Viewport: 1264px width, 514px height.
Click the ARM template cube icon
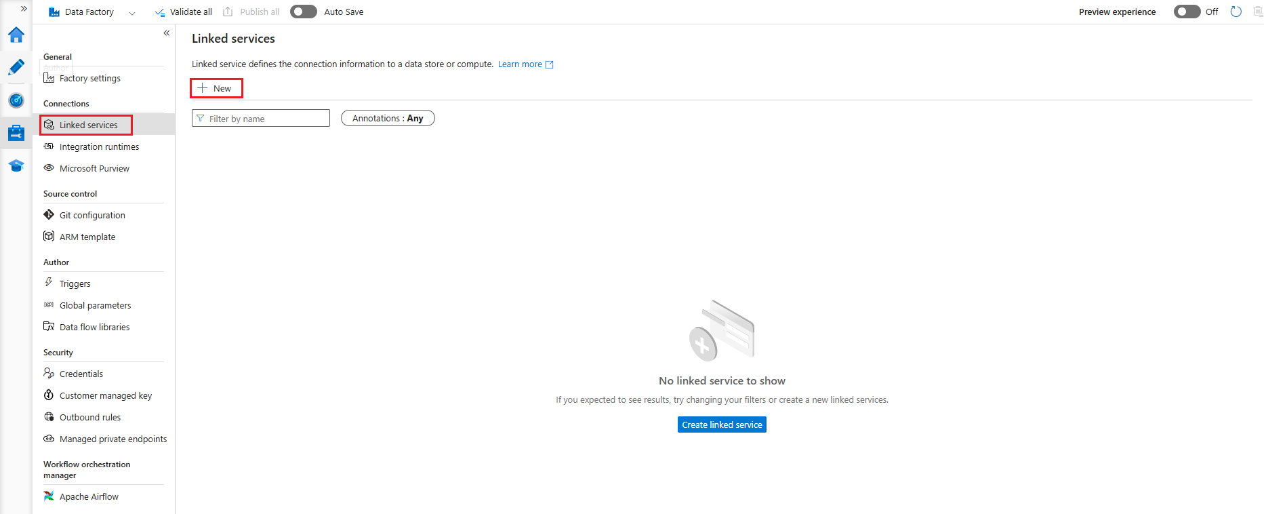(49, 237)
